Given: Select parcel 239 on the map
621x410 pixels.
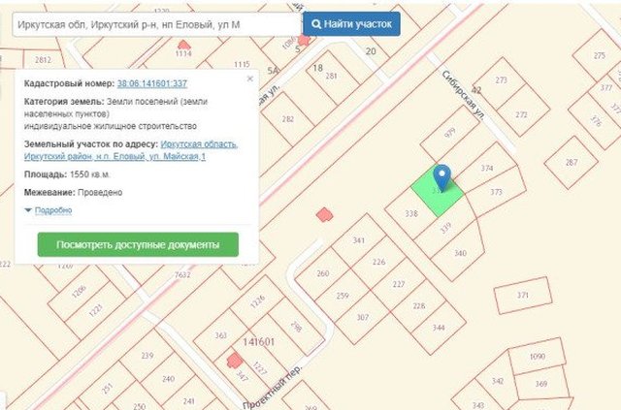Looking at the screenshot, I should pos(147,356).
